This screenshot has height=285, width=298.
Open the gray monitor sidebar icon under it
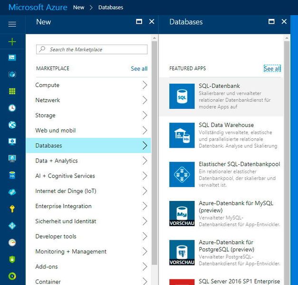[12, 158]
